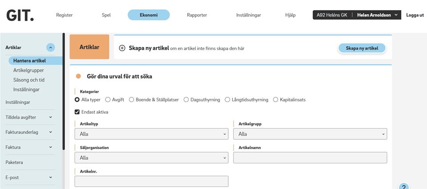The image size is (427, 189).
Task: Expand the Tilldela avgifter sidebar chevron
Action: [x=51, y=117]
